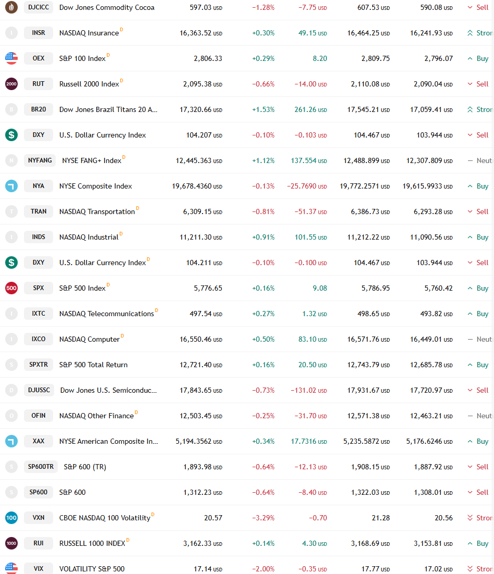Click the RUSSELL 1000 INDEX logo icon
The height and width of the screenshot is (574, 494).
[11, 543]
